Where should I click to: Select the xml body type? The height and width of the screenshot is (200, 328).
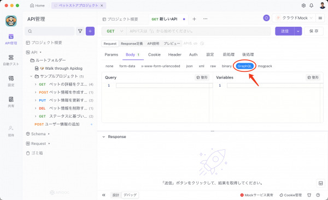click(201, 66)
